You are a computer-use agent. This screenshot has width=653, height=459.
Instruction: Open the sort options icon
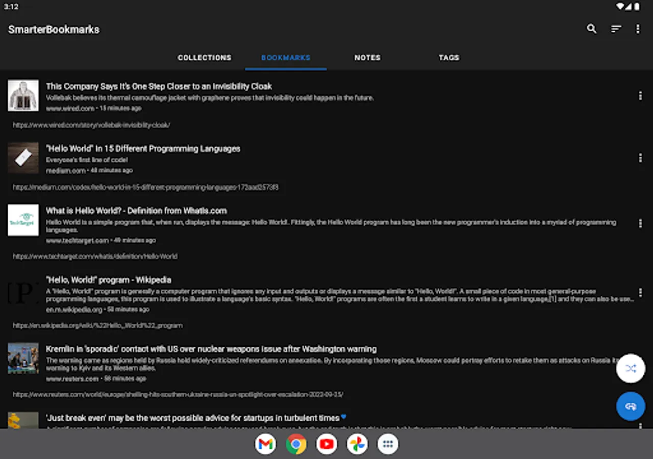click(616, 29)
